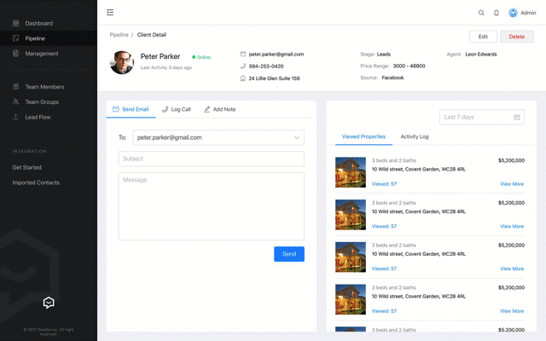Viewport: 546px width, 341px height.
Task: Click the source value Facebook
Action: pyautogui.click(x=392, y=78)
